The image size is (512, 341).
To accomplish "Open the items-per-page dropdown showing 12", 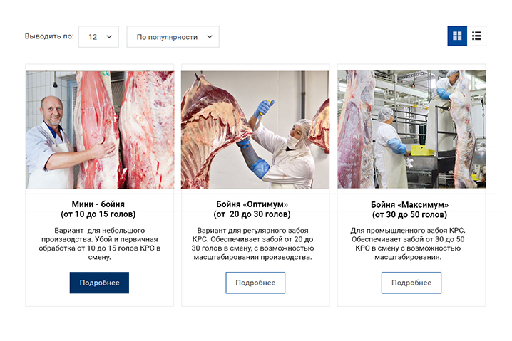I will click(98, 37).
